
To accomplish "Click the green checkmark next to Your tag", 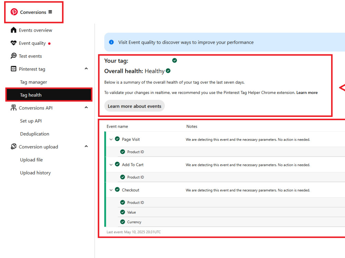I will 175,60.
